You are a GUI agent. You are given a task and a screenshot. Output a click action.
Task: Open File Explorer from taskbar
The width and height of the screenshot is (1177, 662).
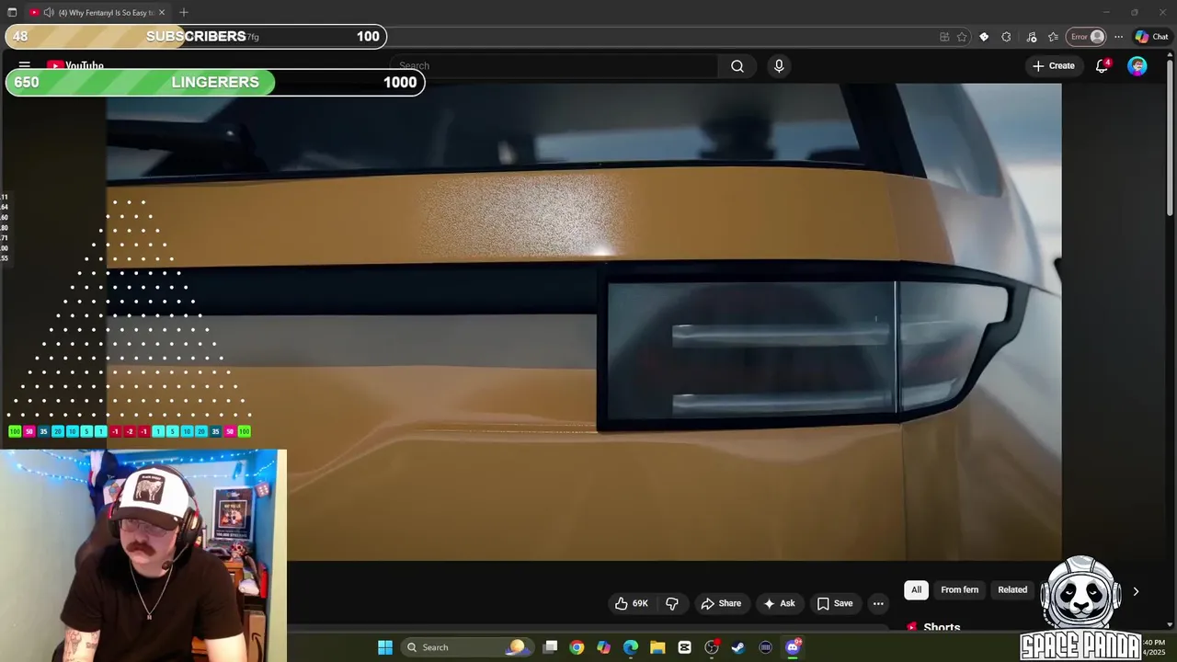coord(657,647)
